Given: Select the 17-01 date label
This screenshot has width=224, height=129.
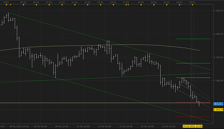Looking at the screenshot, I should [x=126, y=2].
